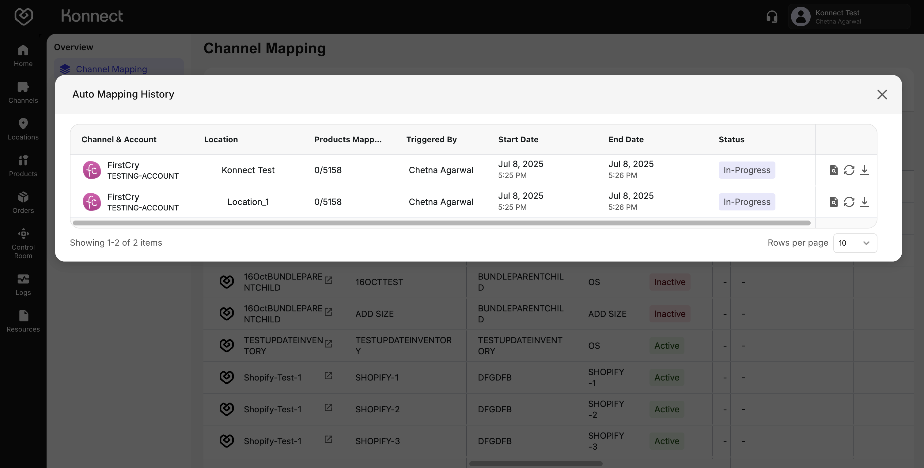This screenshot has height=468, width=924.
Task: Open external link for TESTUPDATEINVENTORY row
Action: pyautogui.click(x=328, y=344)
